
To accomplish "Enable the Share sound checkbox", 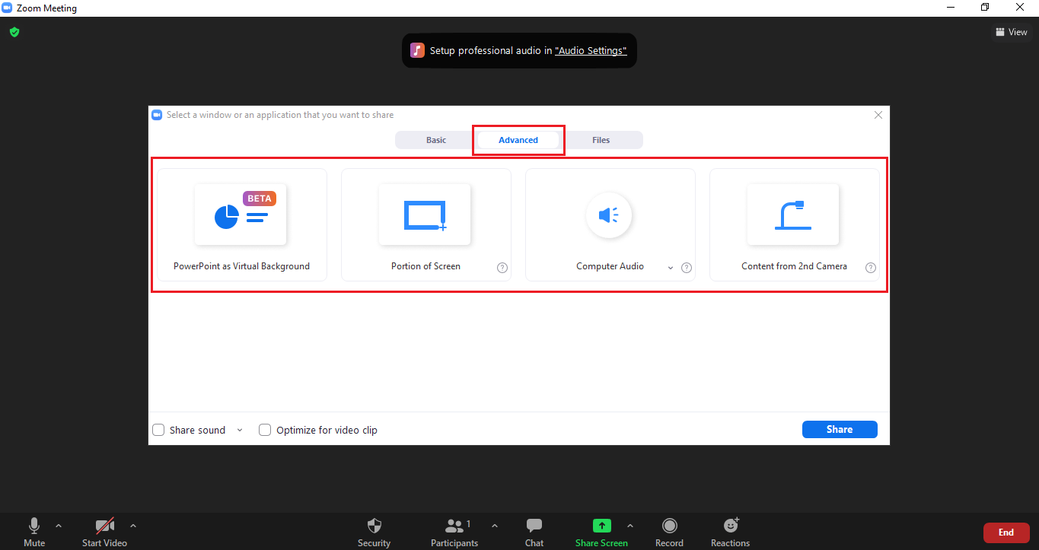I will [158, 430].
